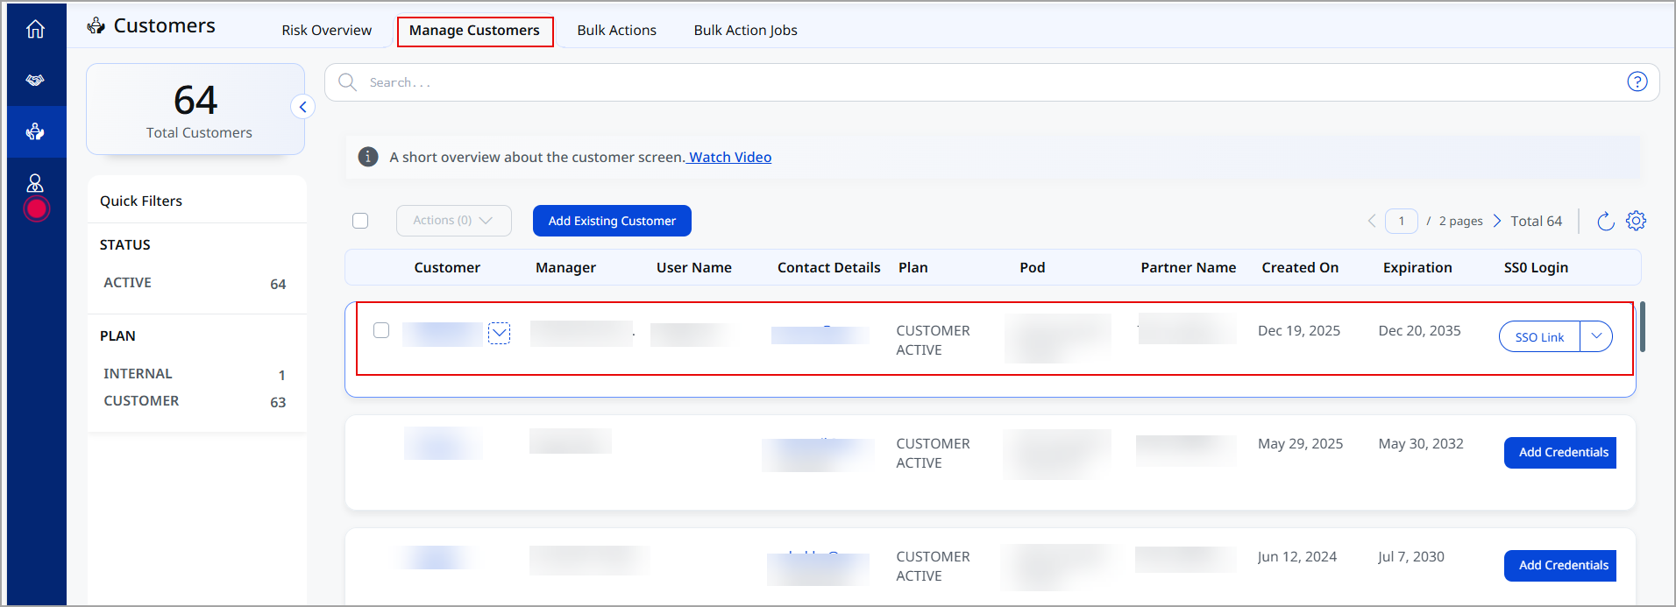The width and height of the screenshot is (1676, 607).
Task: Select the Customers icon in sidebar
Action: click(x=35, y=131)
